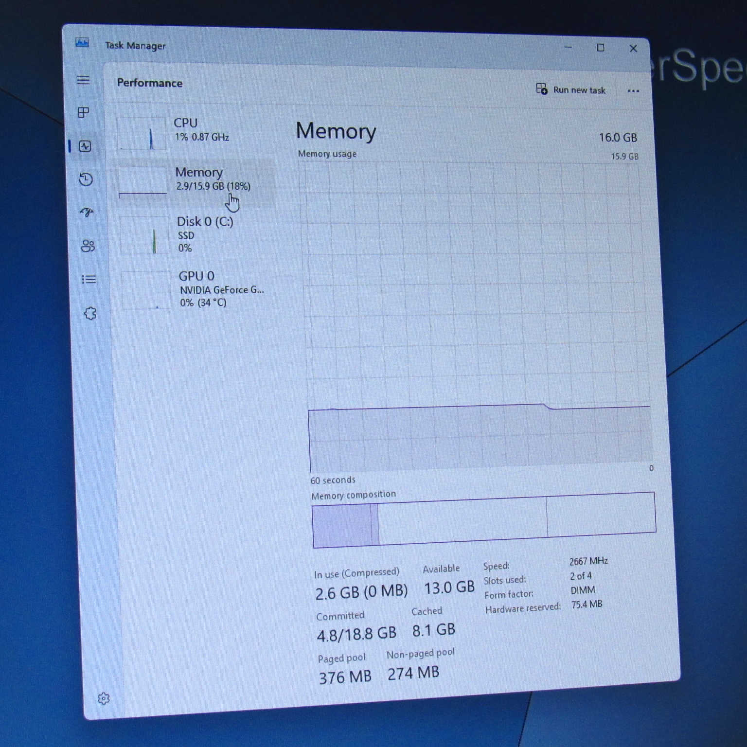Open the Startup apps page icon

87,212
